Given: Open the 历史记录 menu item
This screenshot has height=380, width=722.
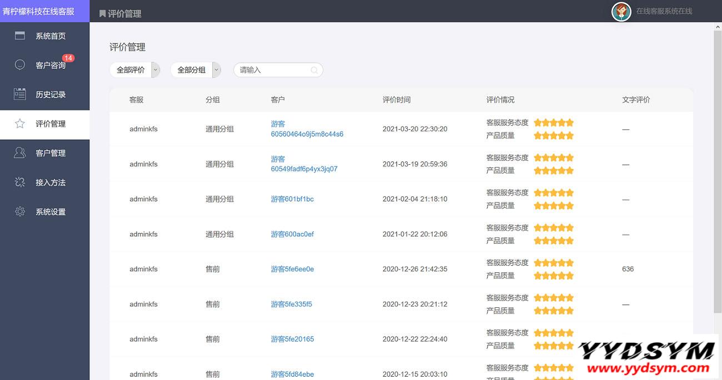Looking at the screenshot, I should (50, 94).
